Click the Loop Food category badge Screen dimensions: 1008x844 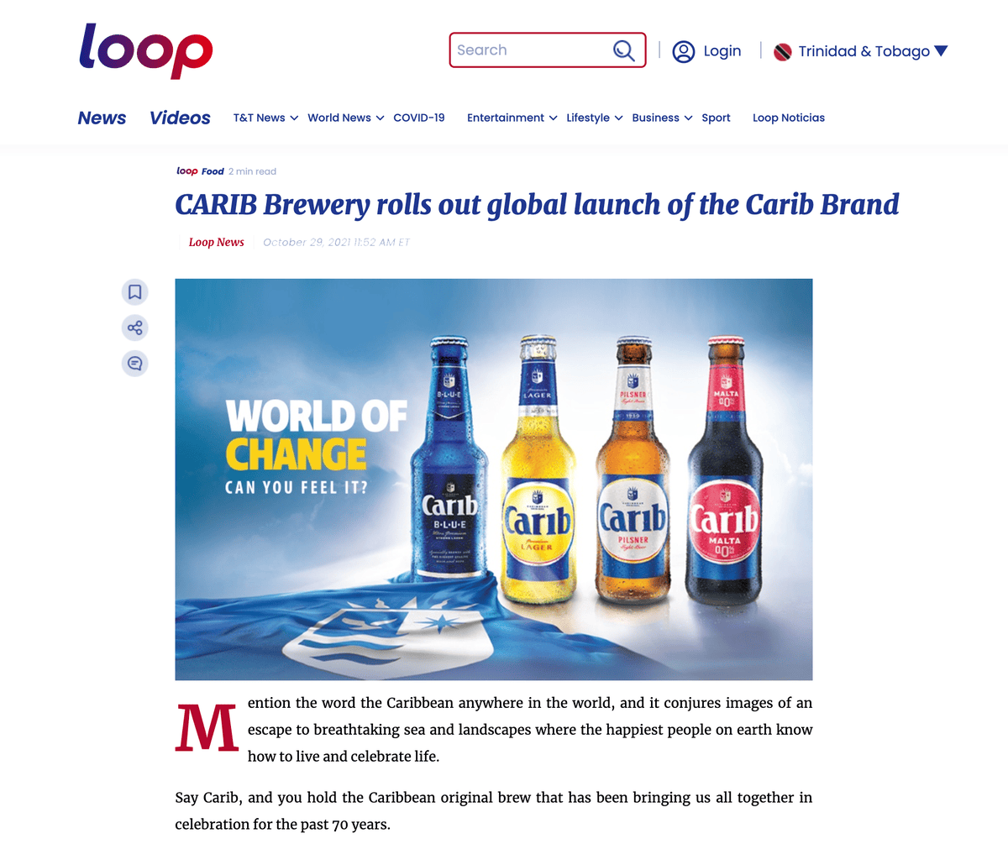[x=200, y=171]
